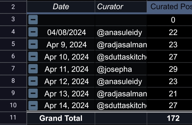The image size is (192, 125).
Task: Collapse the blank date group in row 3
Action: click(x=33, y=19)
